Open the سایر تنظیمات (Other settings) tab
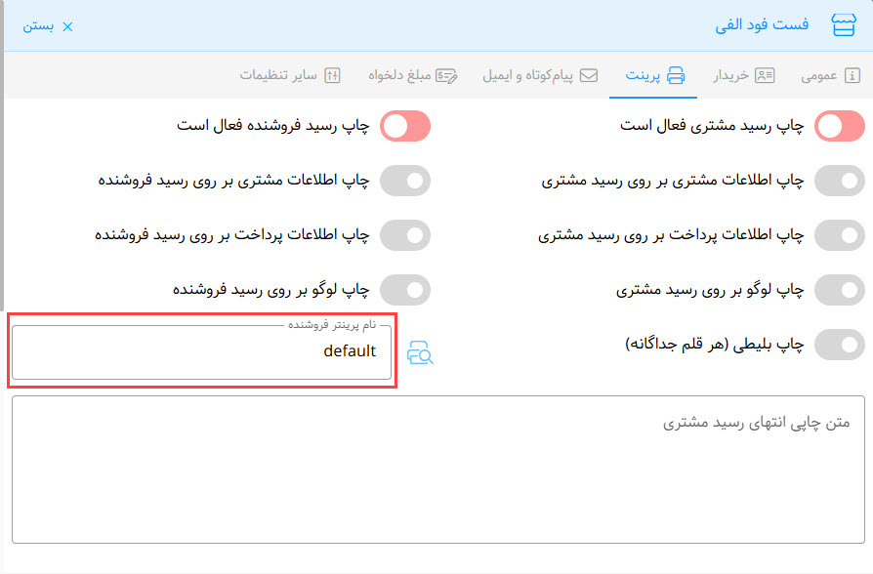 click(290, 75)
